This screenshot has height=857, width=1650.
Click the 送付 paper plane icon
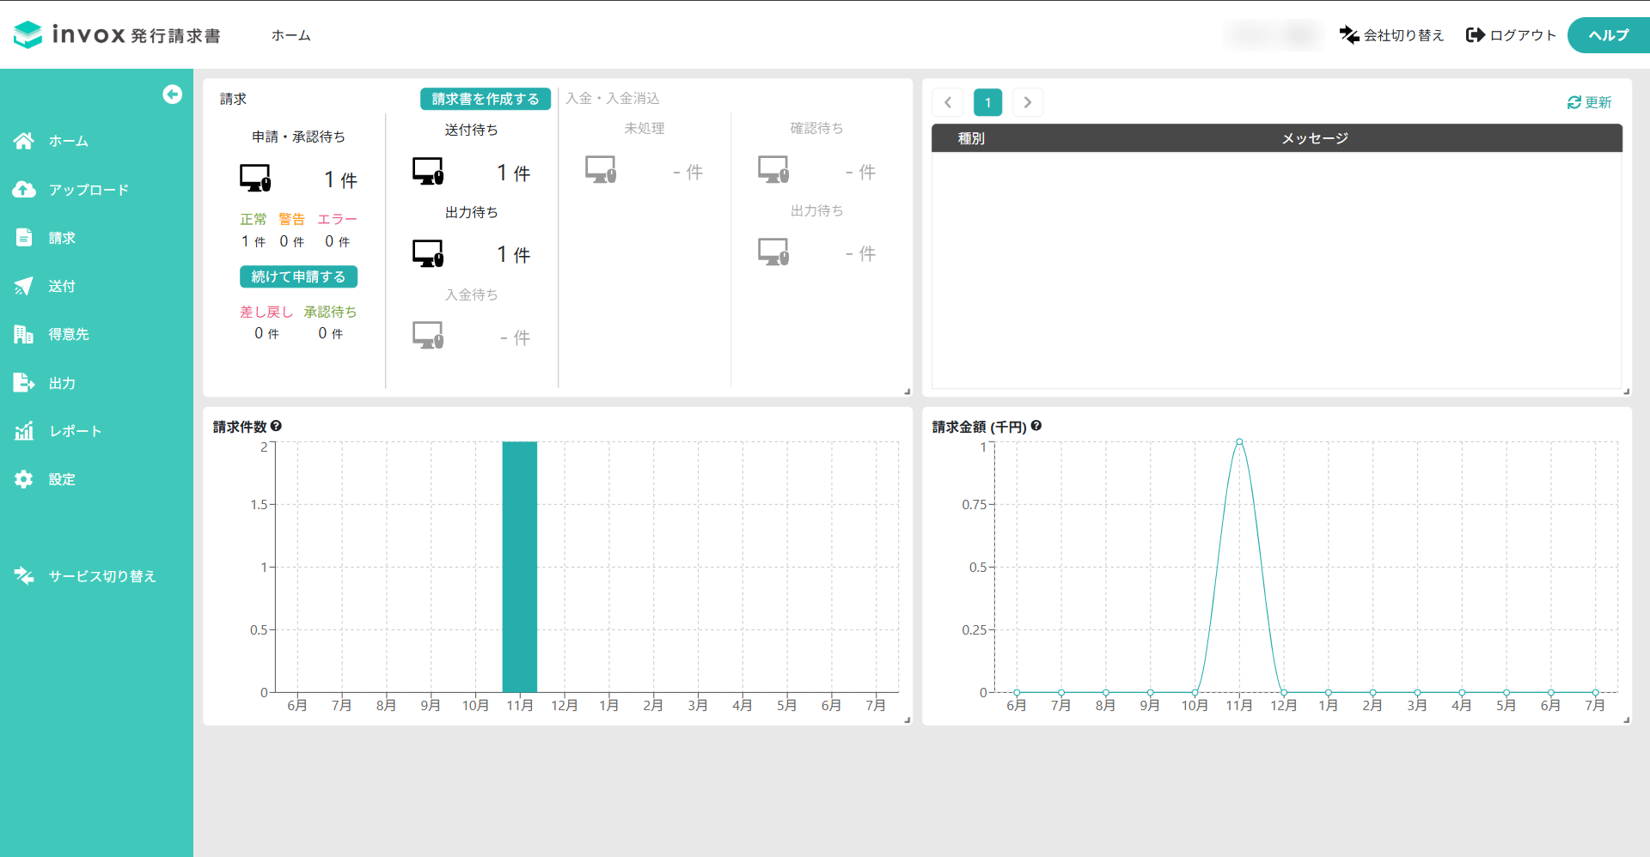[24, 286]
